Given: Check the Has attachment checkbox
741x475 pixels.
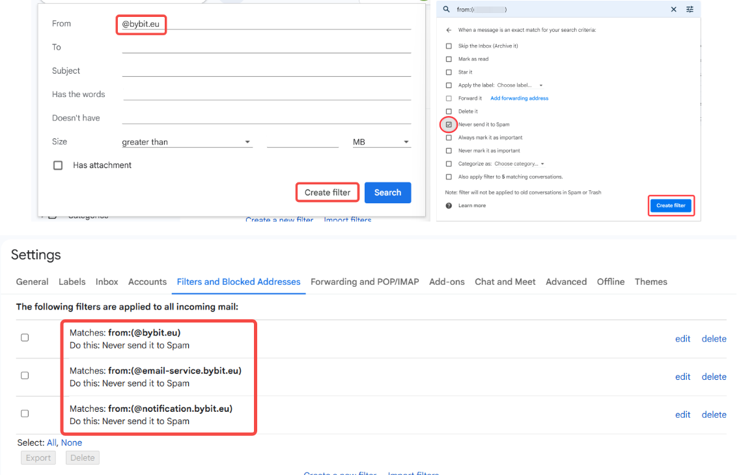Looking at the screenshot, I should [x=58, y=166].
